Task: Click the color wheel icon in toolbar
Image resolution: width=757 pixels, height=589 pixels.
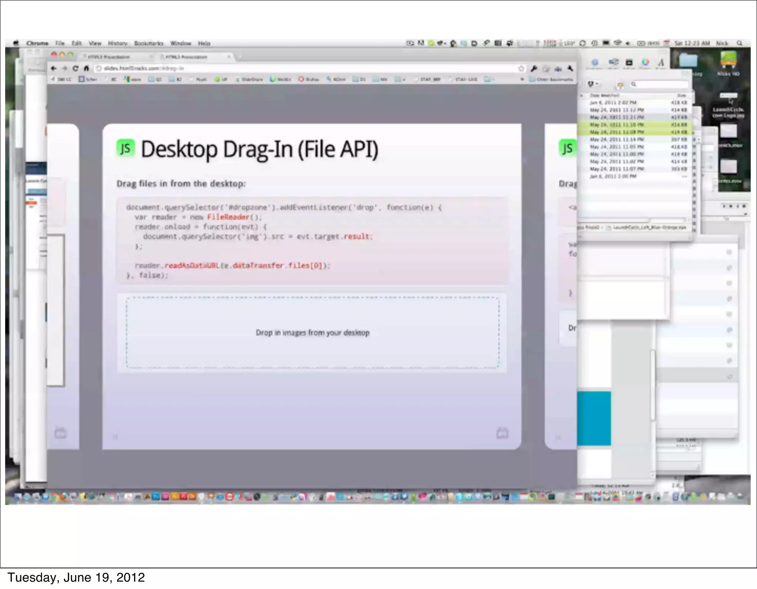Action: pos(645,62)
